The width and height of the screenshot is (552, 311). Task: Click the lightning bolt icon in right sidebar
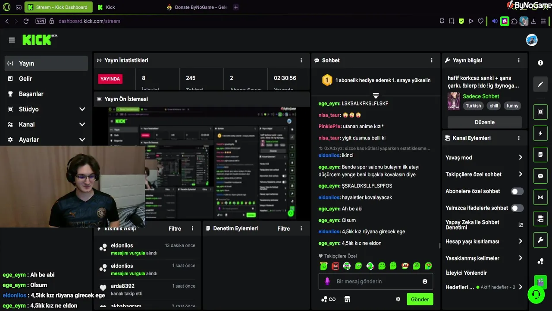point(540,133)
